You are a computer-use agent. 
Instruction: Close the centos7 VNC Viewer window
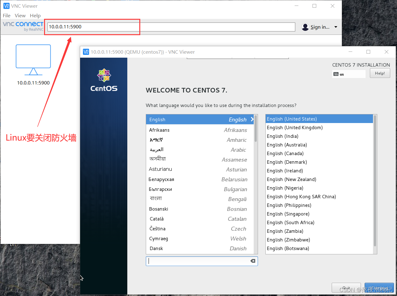386,52
